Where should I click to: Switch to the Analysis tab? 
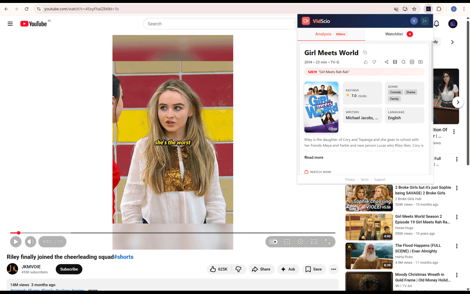[x=331, y=34]
